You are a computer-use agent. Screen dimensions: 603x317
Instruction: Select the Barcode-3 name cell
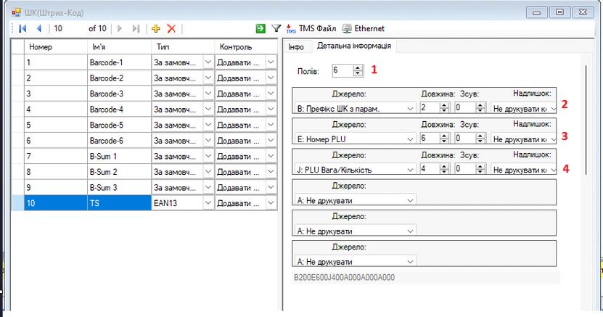click(x=118, y=94)
